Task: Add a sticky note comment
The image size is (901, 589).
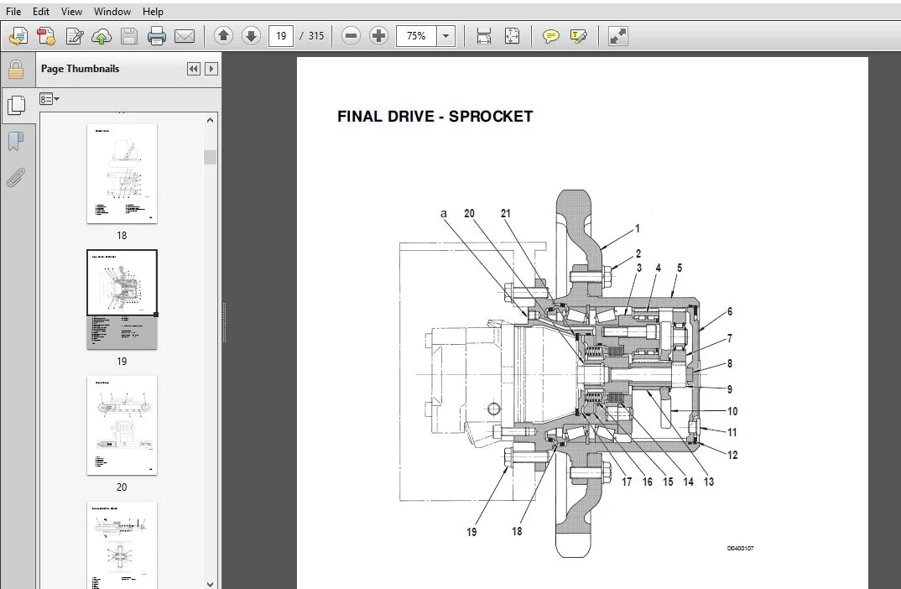Action: pyautogui.click(x=550, y=36)
